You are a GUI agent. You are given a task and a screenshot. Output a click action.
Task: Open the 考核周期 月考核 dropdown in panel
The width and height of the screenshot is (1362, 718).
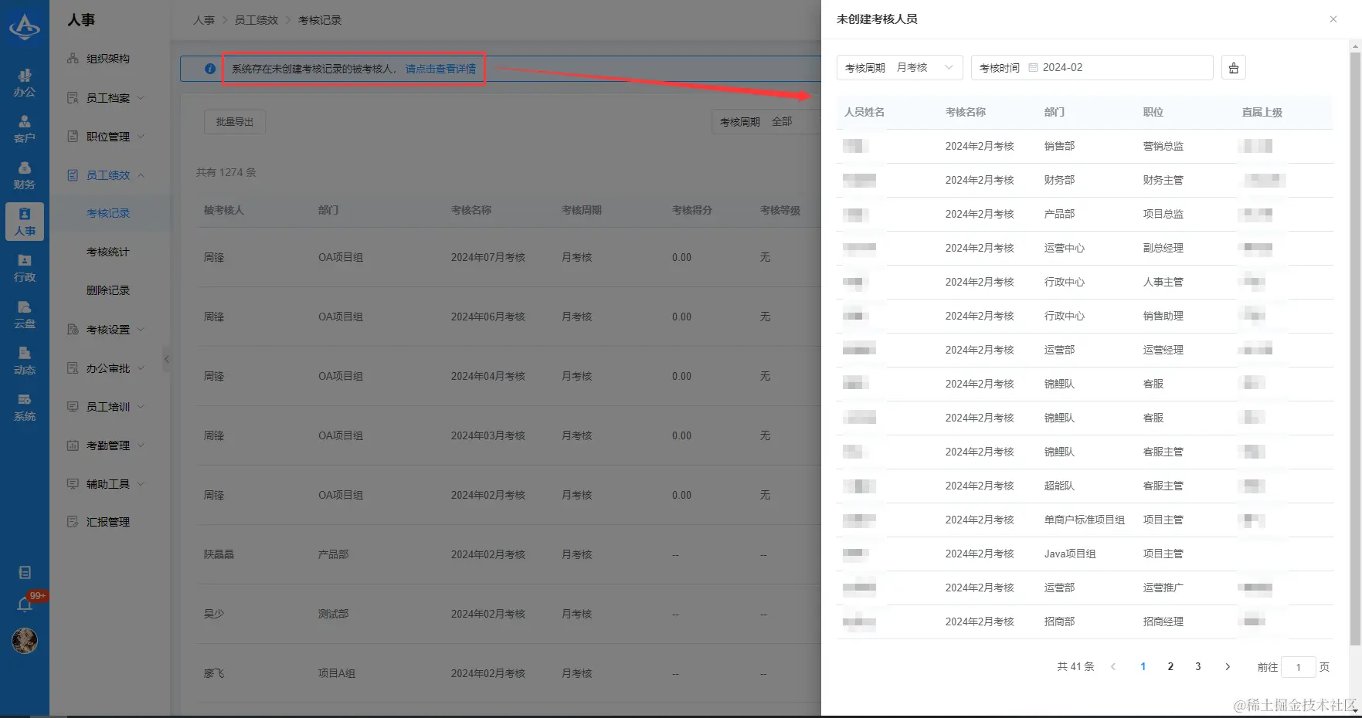tap(899, 68)
